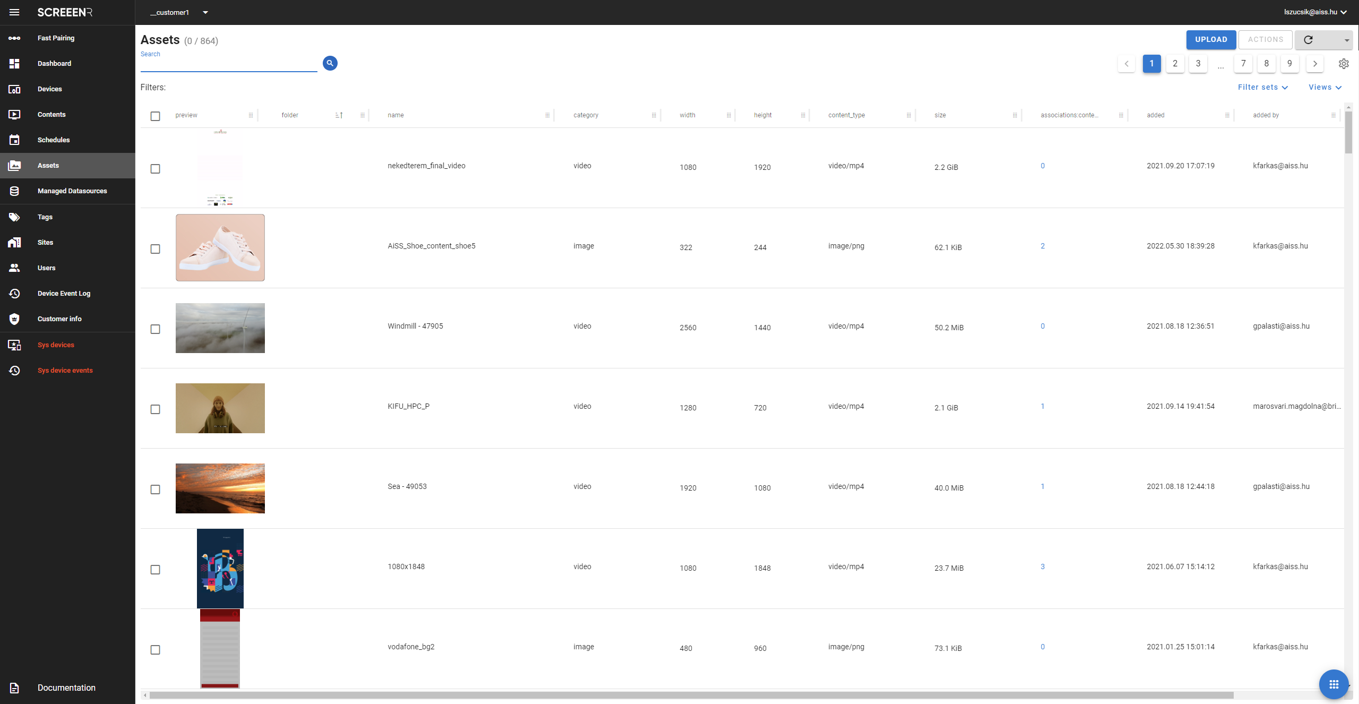Open Fast Pairing from the sidebar
This screenshot has height=704, width=1359.
[x=56, y=38]
